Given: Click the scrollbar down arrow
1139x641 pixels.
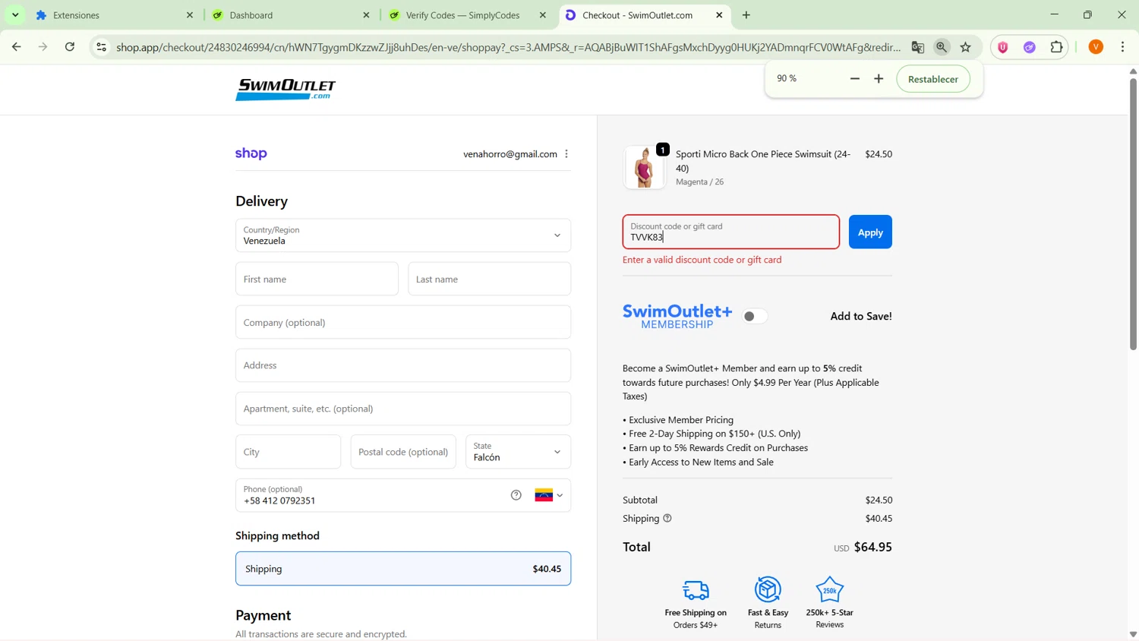Looking at the screenshot, I should [x=1133, y=634].
